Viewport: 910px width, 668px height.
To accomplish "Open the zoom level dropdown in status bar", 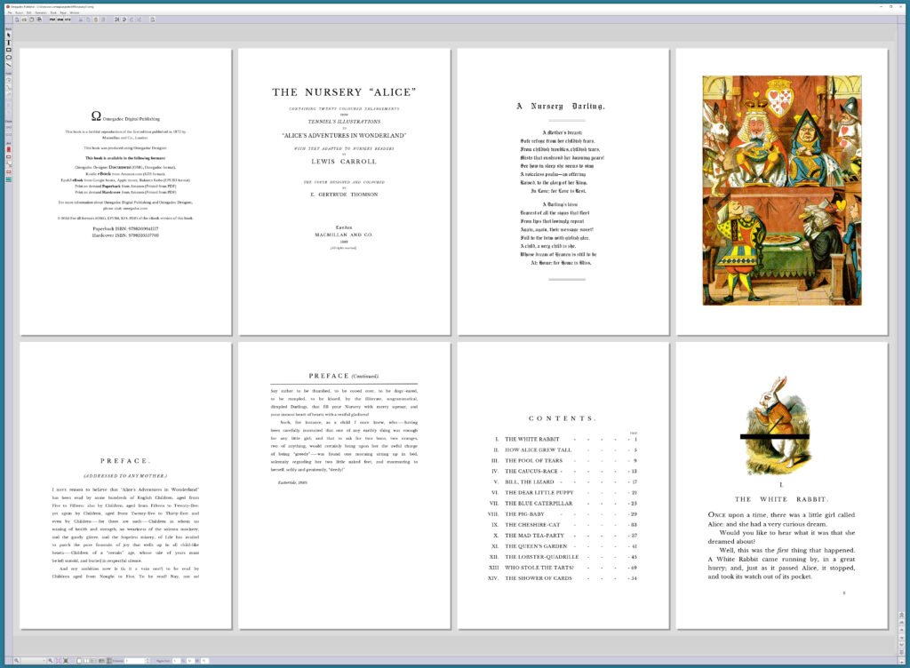I will (x=34, y=661).
